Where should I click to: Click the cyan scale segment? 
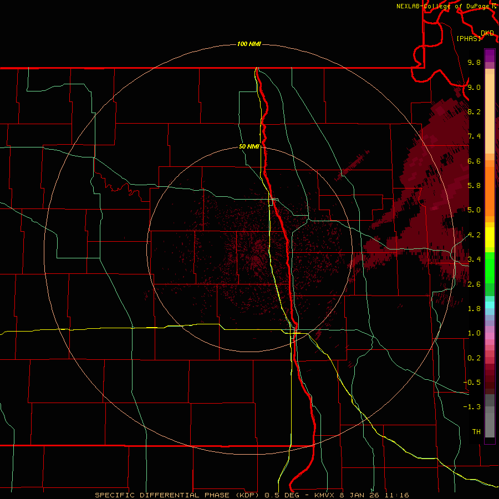[490, 305]
